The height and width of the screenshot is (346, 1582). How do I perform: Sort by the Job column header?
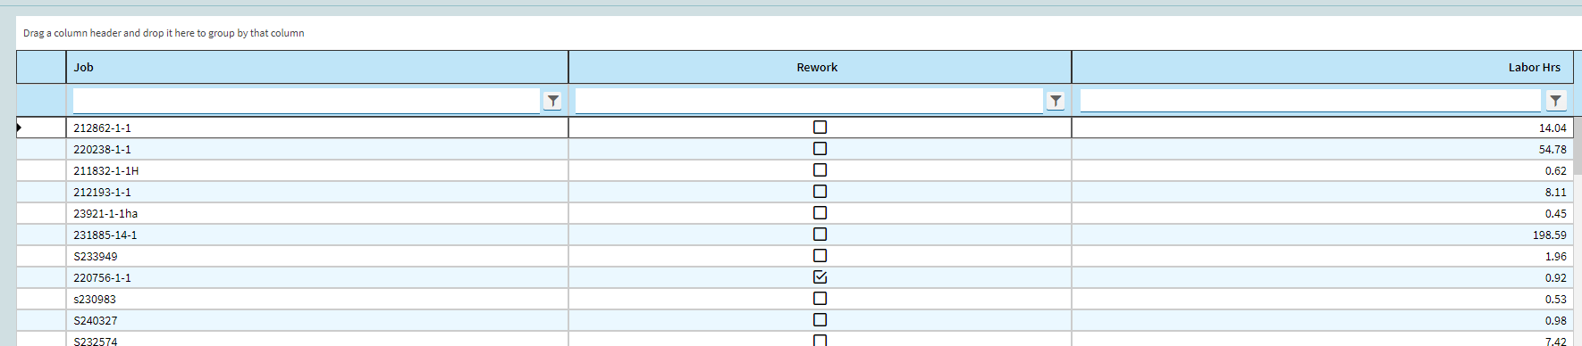[x=317, y=67]
